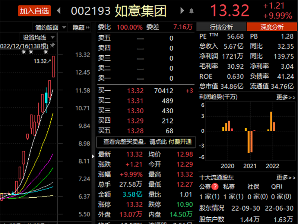Click 量比 value 1.01

click(x=186, y=194)
